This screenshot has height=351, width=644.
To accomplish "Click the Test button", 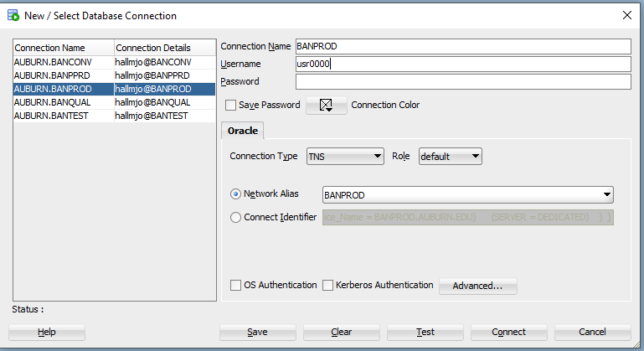I will [x=425, y=332].
